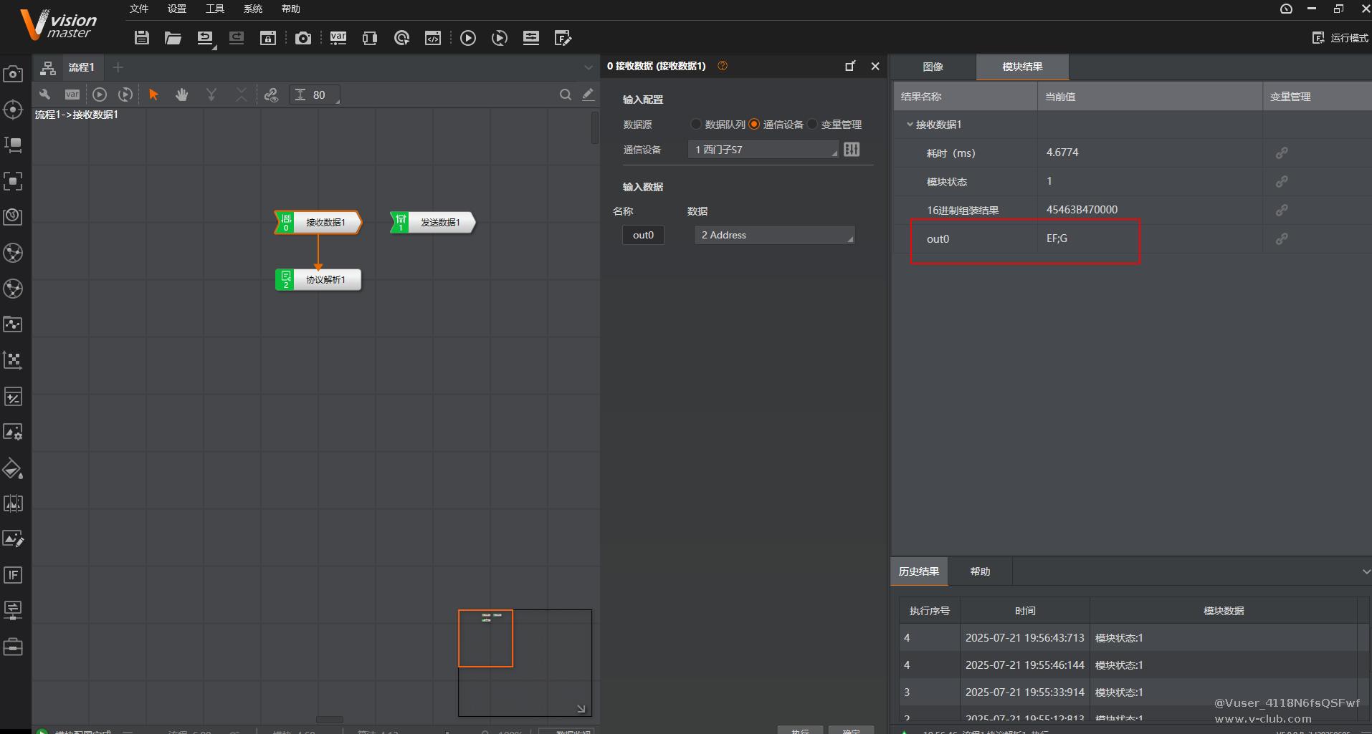
Task: Open the communication management toolbar icon
Action: coord(370,38)
